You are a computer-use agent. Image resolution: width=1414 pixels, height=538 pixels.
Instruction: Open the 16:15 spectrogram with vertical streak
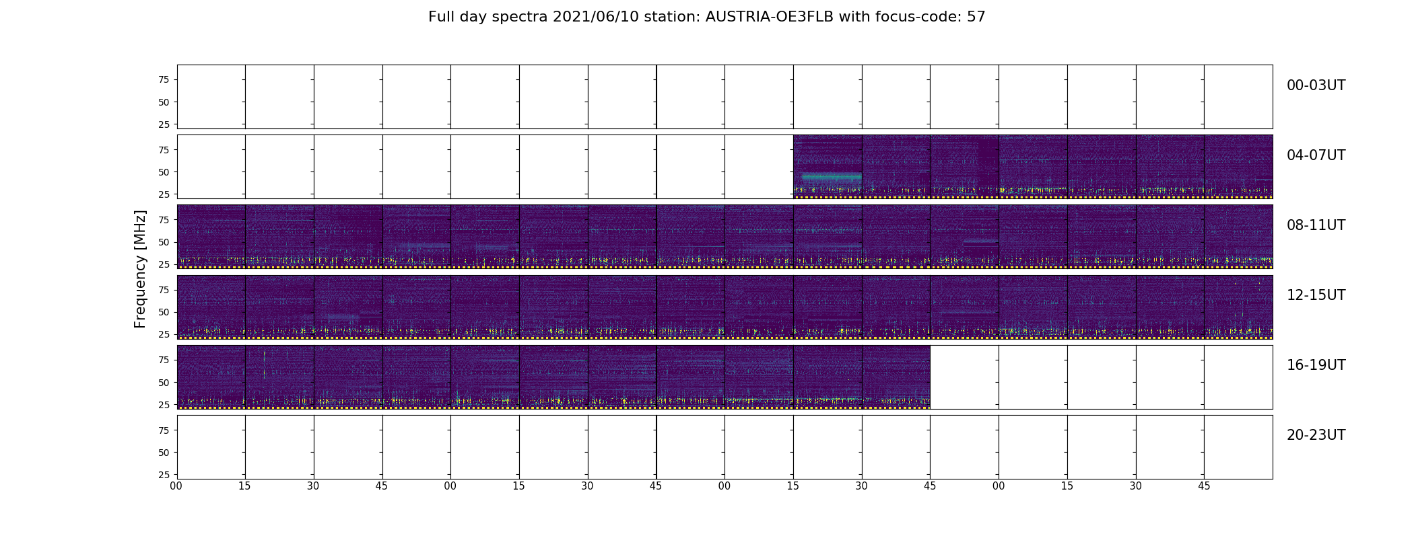[x=279, y=377]
